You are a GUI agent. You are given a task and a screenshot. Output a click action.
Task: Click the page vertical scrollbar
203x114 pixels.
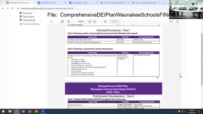202,59
